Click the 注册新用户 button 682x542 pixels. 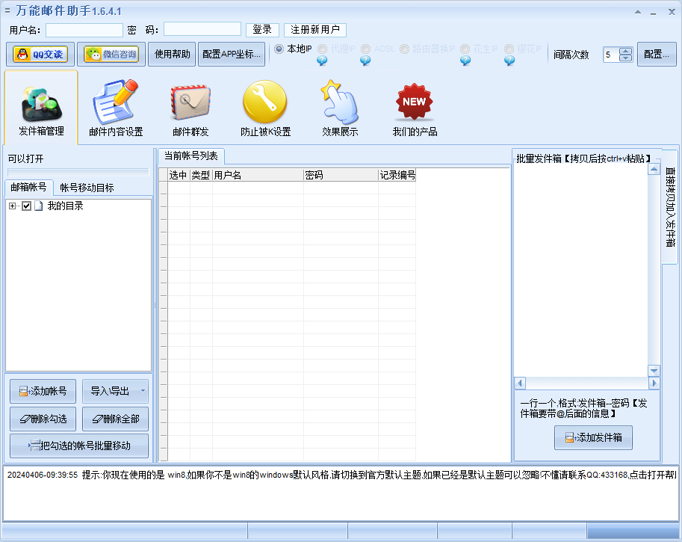point(314,30)
